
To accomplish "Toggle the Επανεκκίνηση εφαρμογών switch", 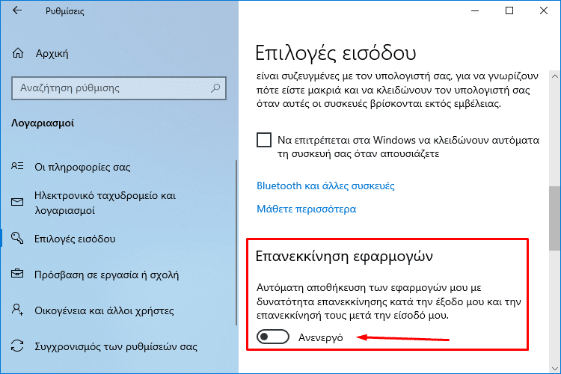I will pyautogui.click(x=272, y=337).
